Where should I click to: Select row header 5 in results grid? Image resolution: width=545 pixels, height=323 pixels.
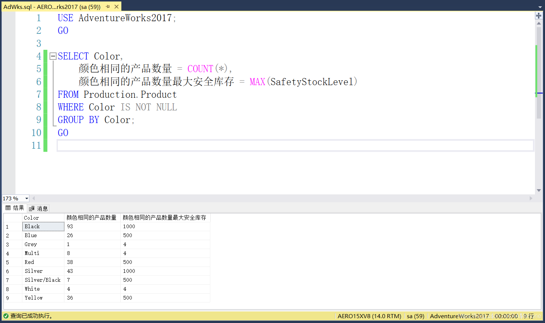coord(13,262)
